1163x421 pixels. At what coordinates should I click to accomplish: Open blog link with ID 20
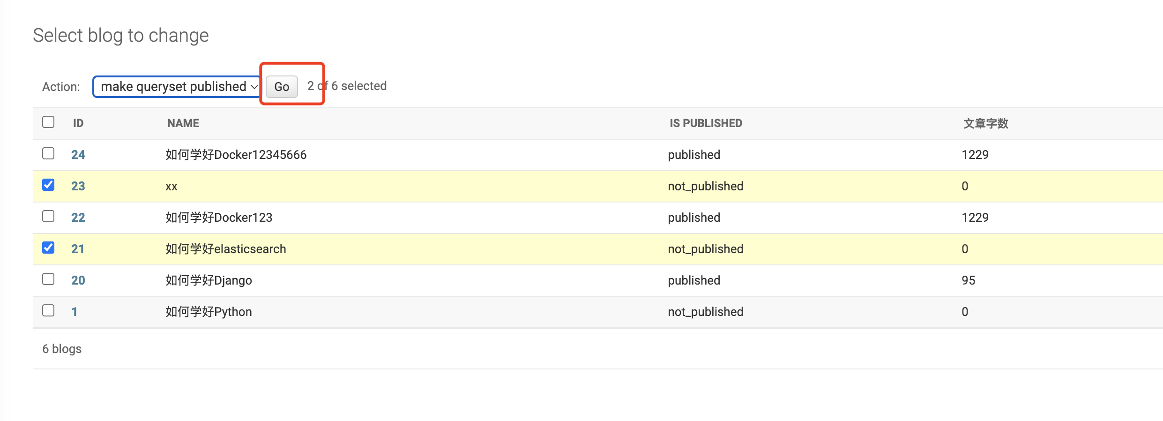click(x=78, y=280)
